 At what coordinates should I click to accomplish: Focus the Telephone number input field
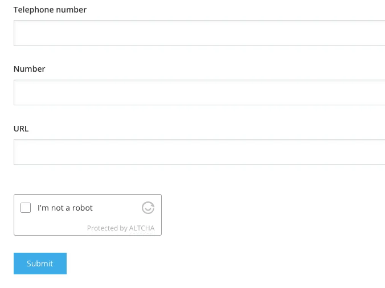(x=199, y=33)
